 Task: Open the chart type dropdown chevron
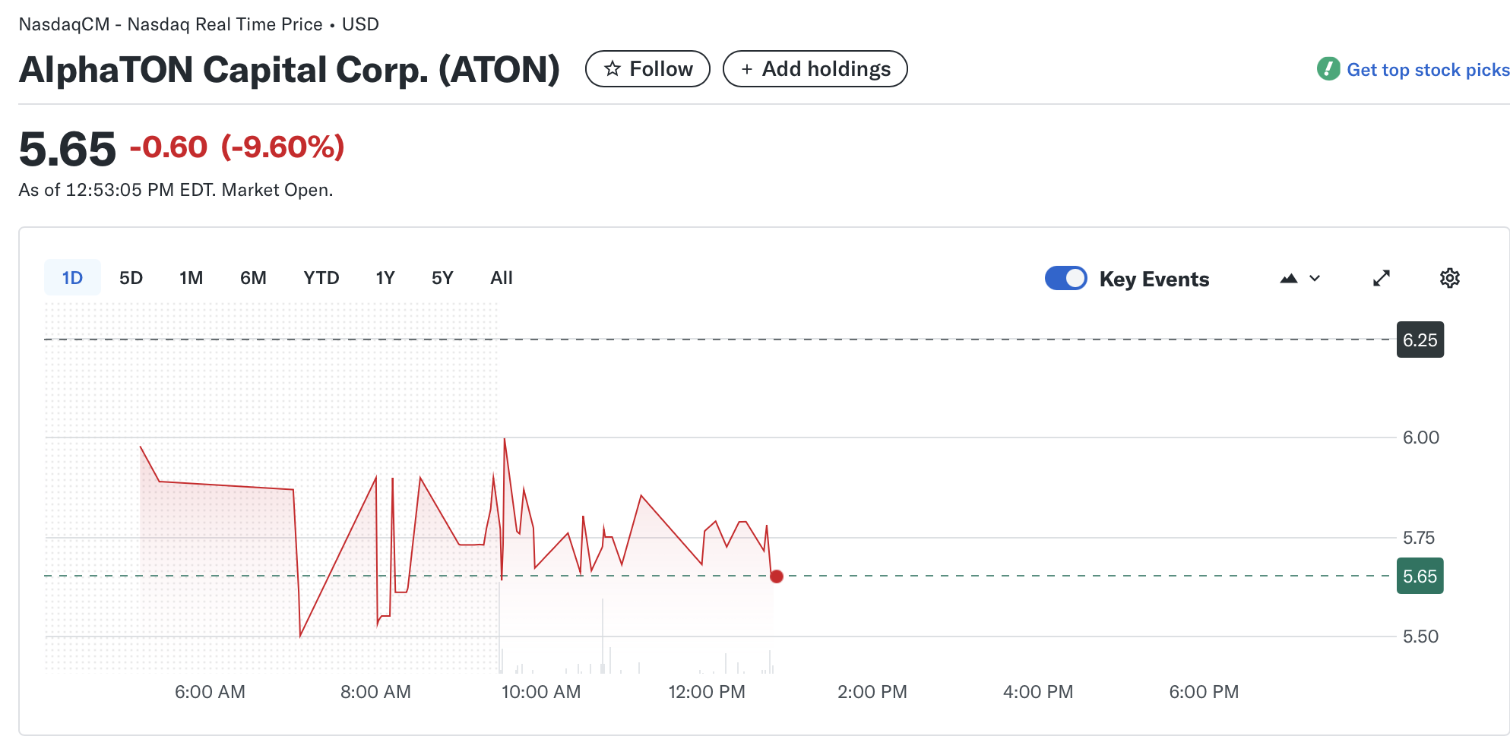pyautogui.click(x=1315, y=279)
